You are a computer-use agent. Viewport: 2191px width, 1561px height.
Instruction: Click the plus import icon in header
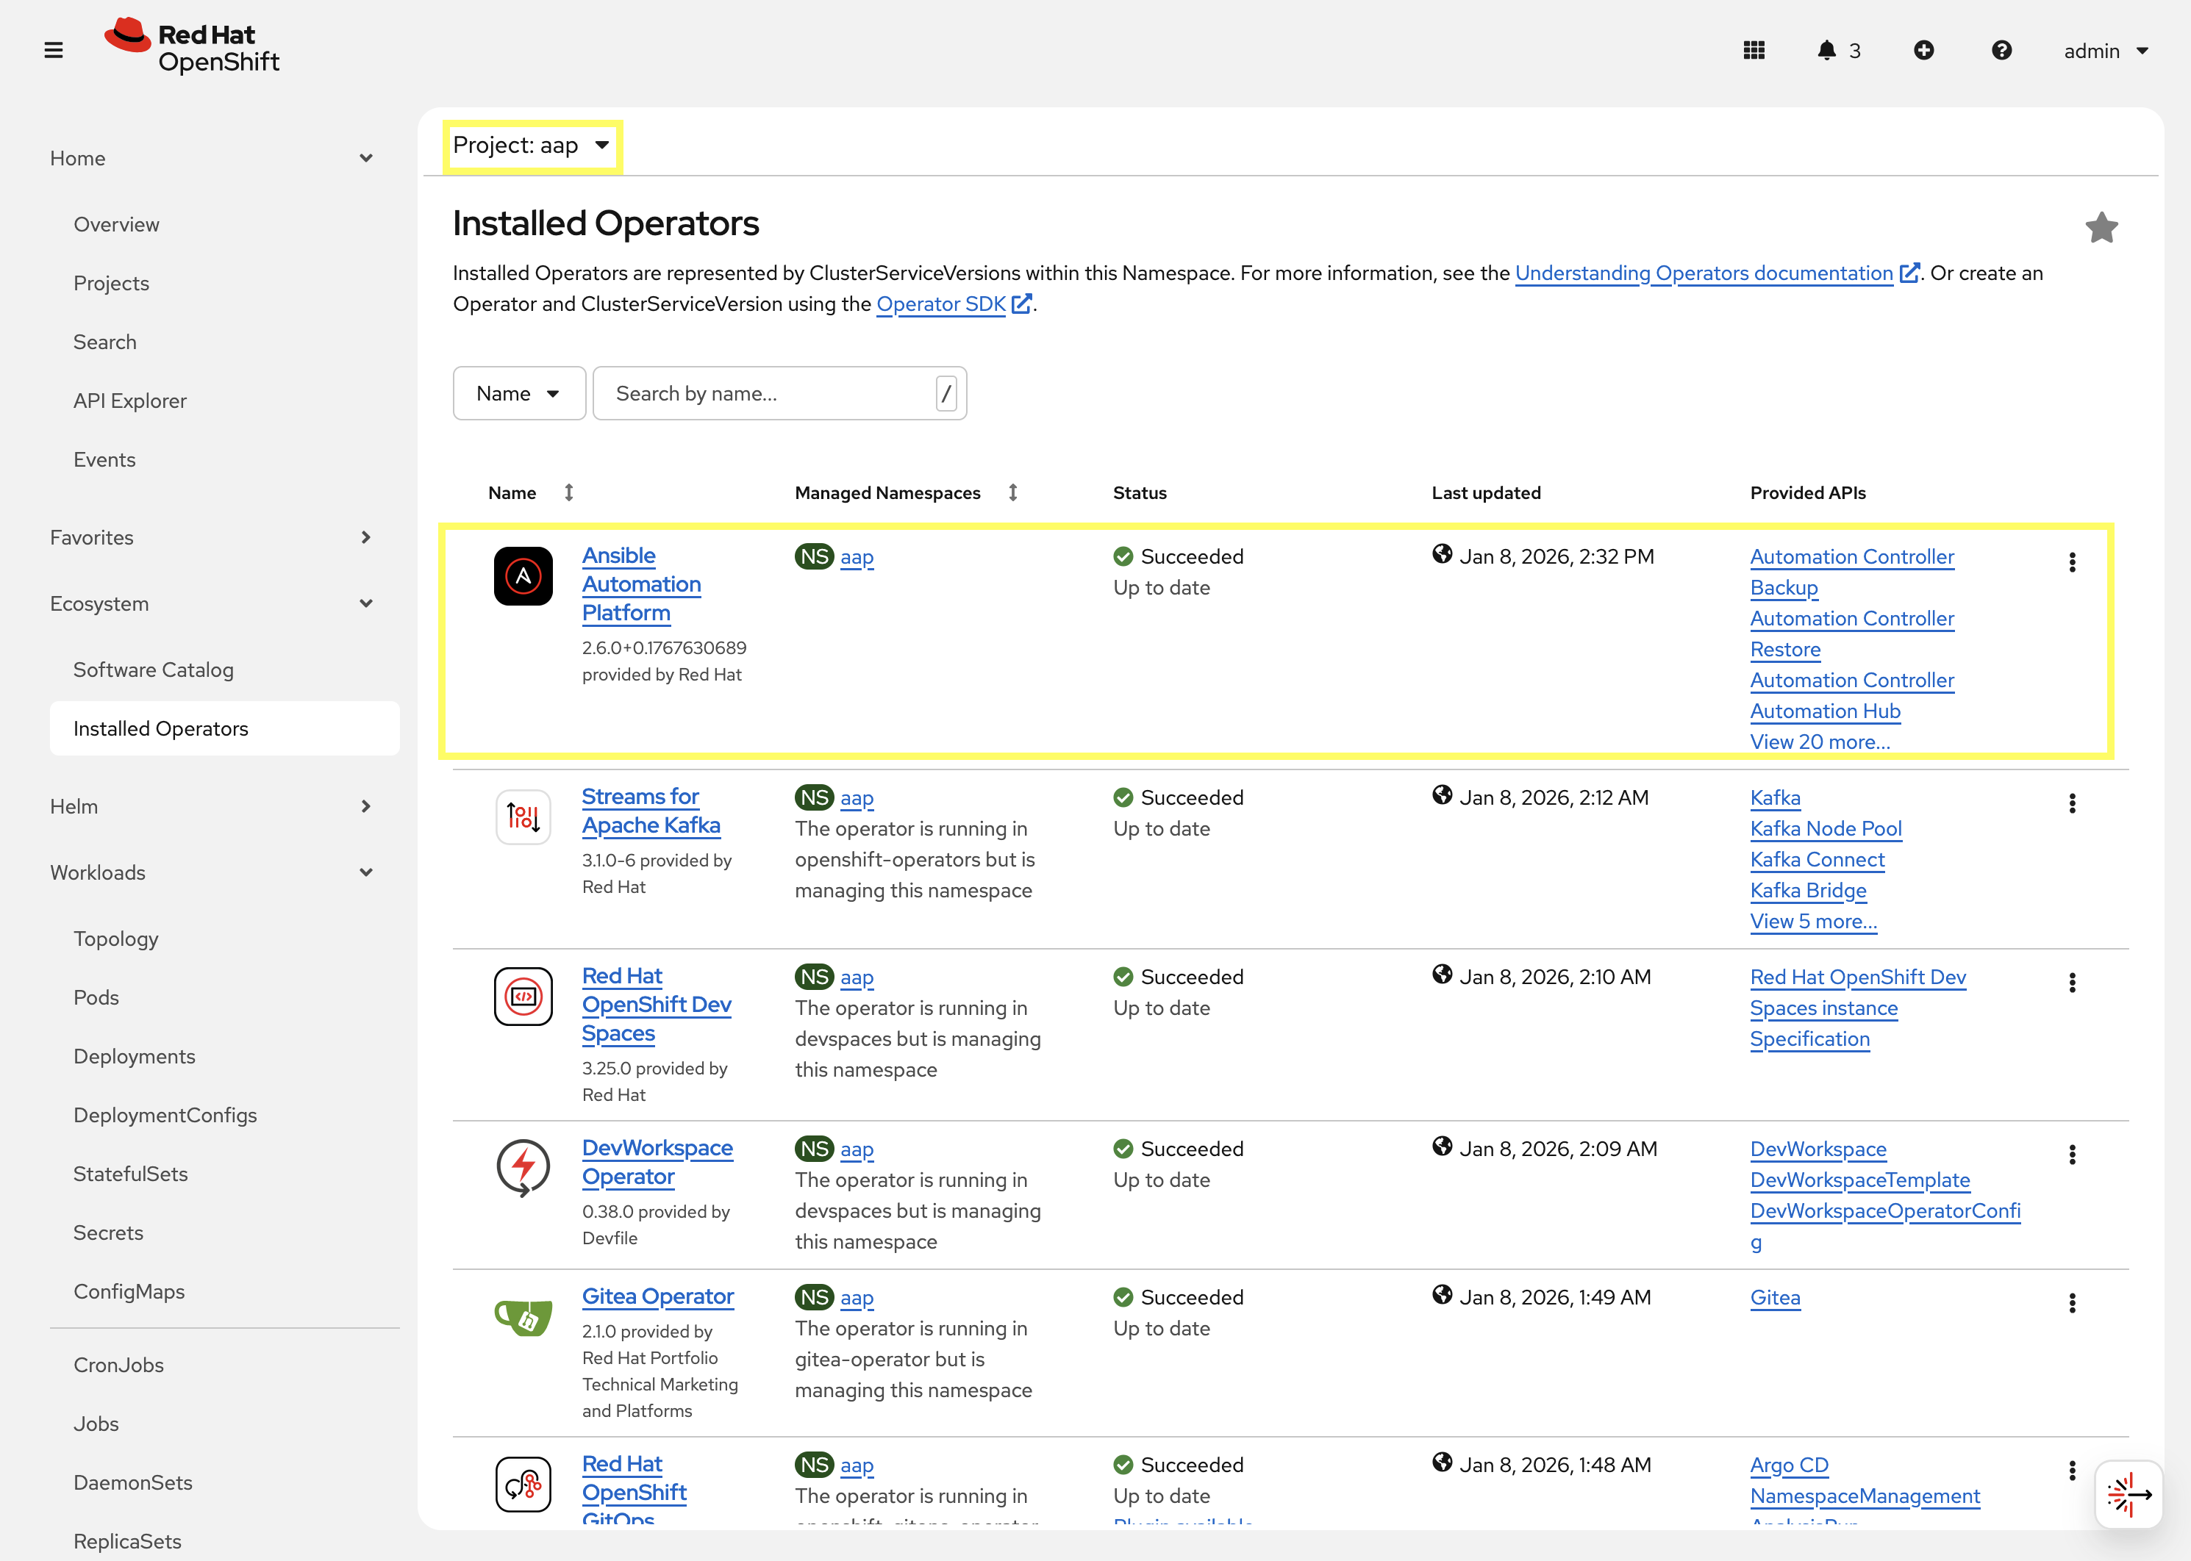point(1923,50)
